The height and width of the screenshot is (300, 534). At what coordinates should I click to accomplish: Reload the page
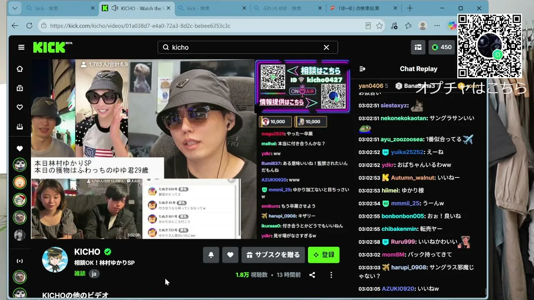pyautogui.click(x=29, y=26)
